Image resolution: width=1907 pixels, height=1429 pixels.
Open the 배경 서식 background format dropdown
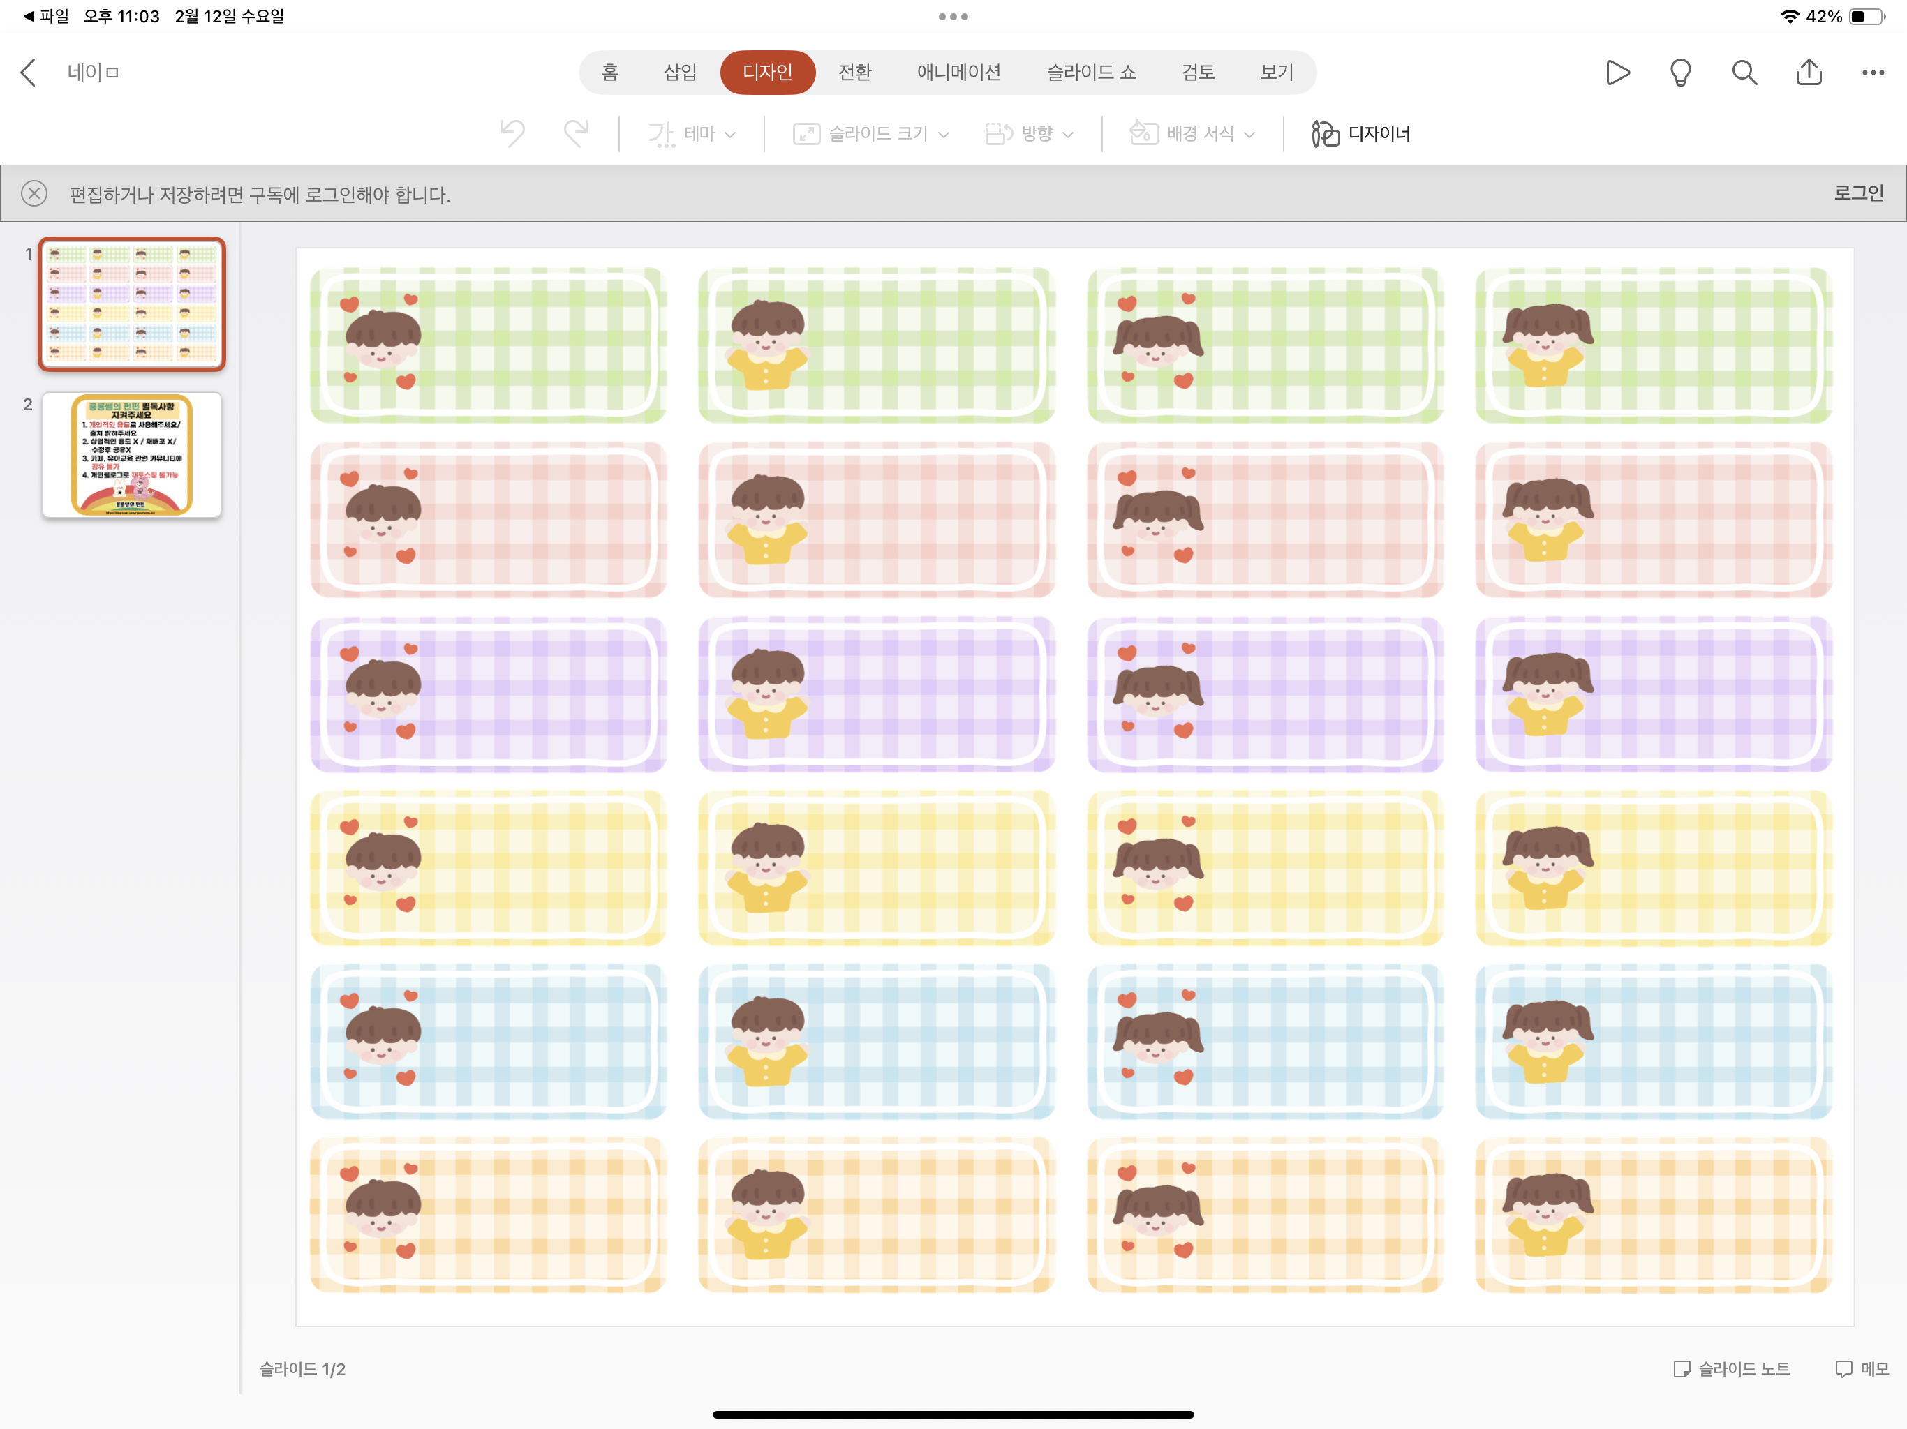coord(1192,133)
